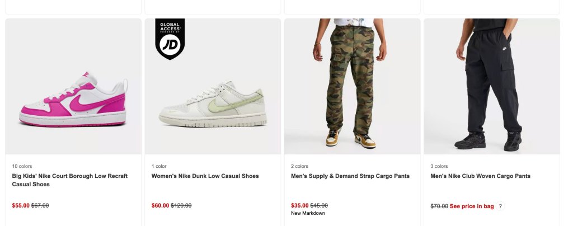Viewport: 573px width, 226px height.
Task: Open Men's Nike Club Woven Cargo Pants link
Action: (480, 176)
